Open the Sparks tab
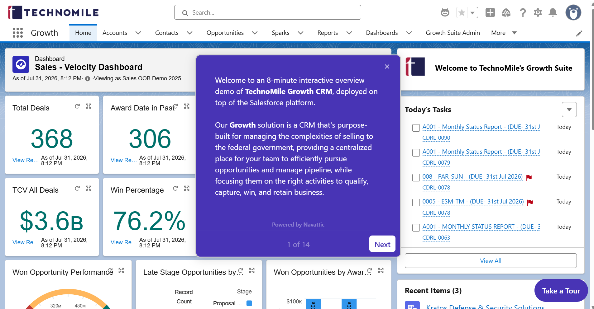594x309 pixels. (280, 33)
